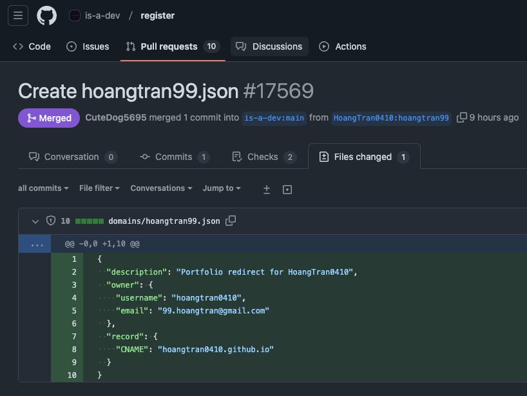Expand the all commits dropdown

click(x=43, y=188)
